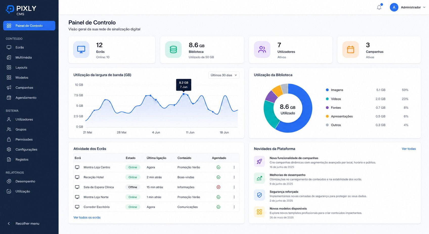Click the Última ligação column header
The width and height of the screenshot is (429, 234).
156,158
